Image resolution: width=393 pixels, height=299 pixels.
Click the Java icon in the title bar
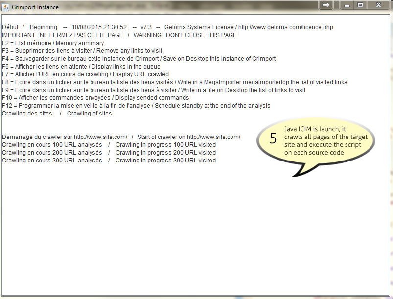(5, 7)
